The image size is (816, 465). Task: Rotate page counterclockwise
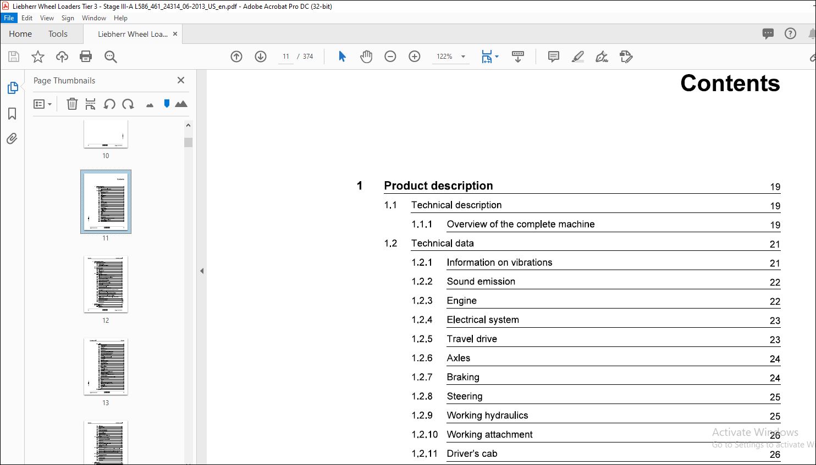109,104
